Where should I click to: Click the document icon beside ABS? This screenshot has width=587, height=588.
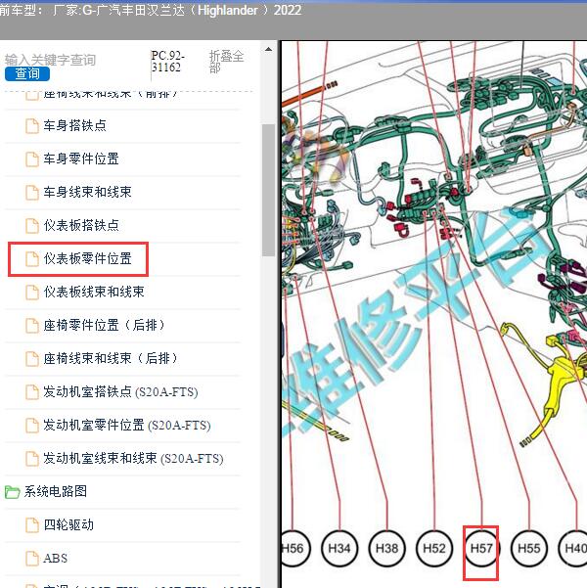[x=32, y=559]
